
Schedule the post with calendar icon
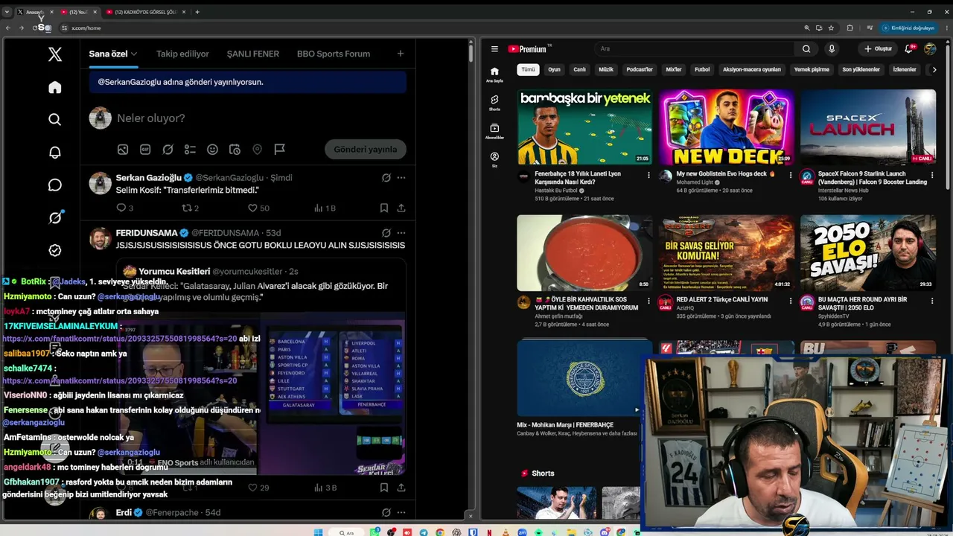[x=235, y=149]
